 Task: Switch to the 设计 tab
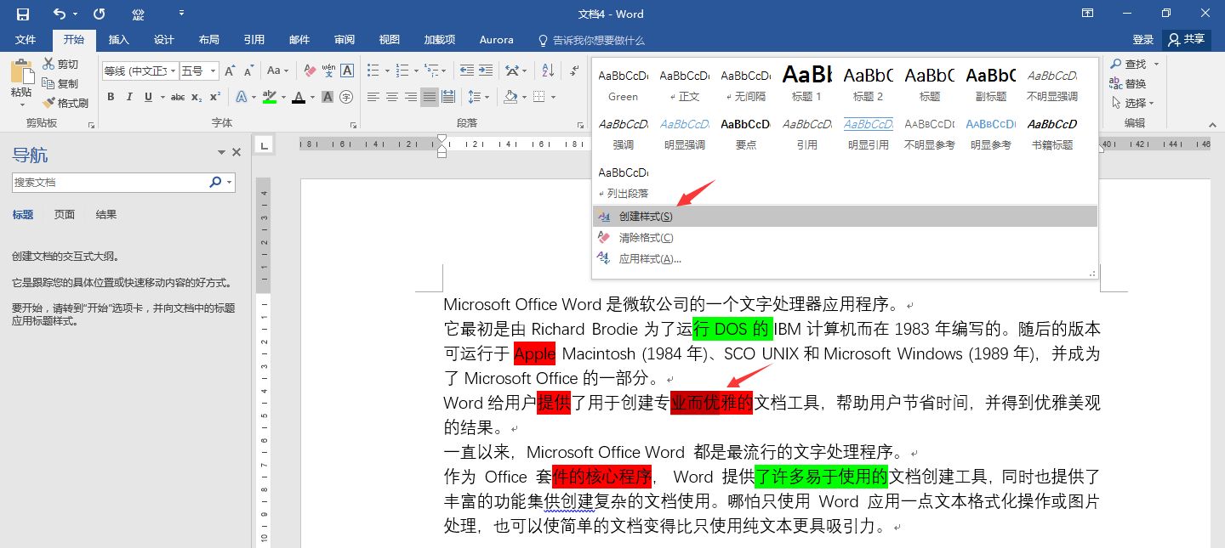[164, 40]
